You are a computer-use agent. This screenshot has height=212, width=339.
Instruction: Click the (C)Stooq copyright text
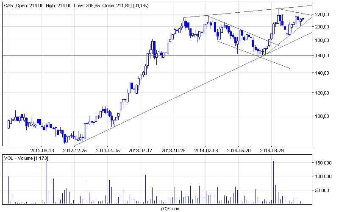[170, 209]
